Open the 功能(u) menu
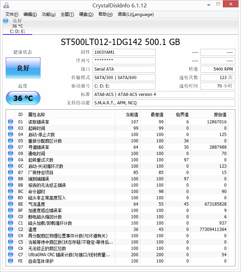This screenshot has height=272, width=241. [x=49, y=14]
